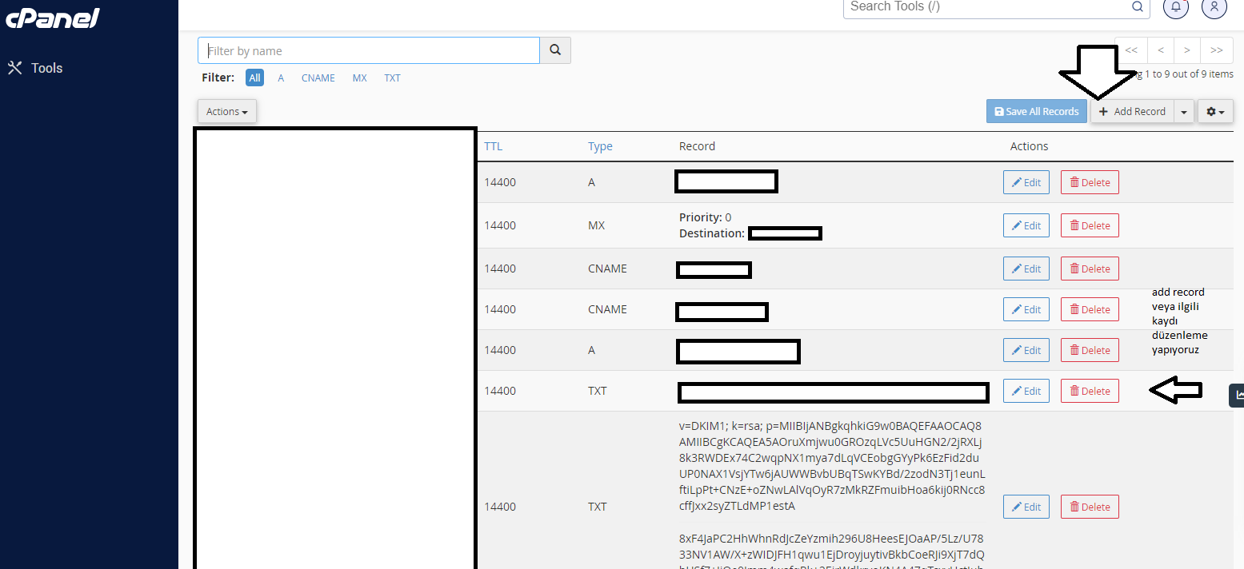The width and height of the screenshot is (1244, 569).
Task: Click the 14400 TTL value in the DKIM row
Action: point(500,507)
